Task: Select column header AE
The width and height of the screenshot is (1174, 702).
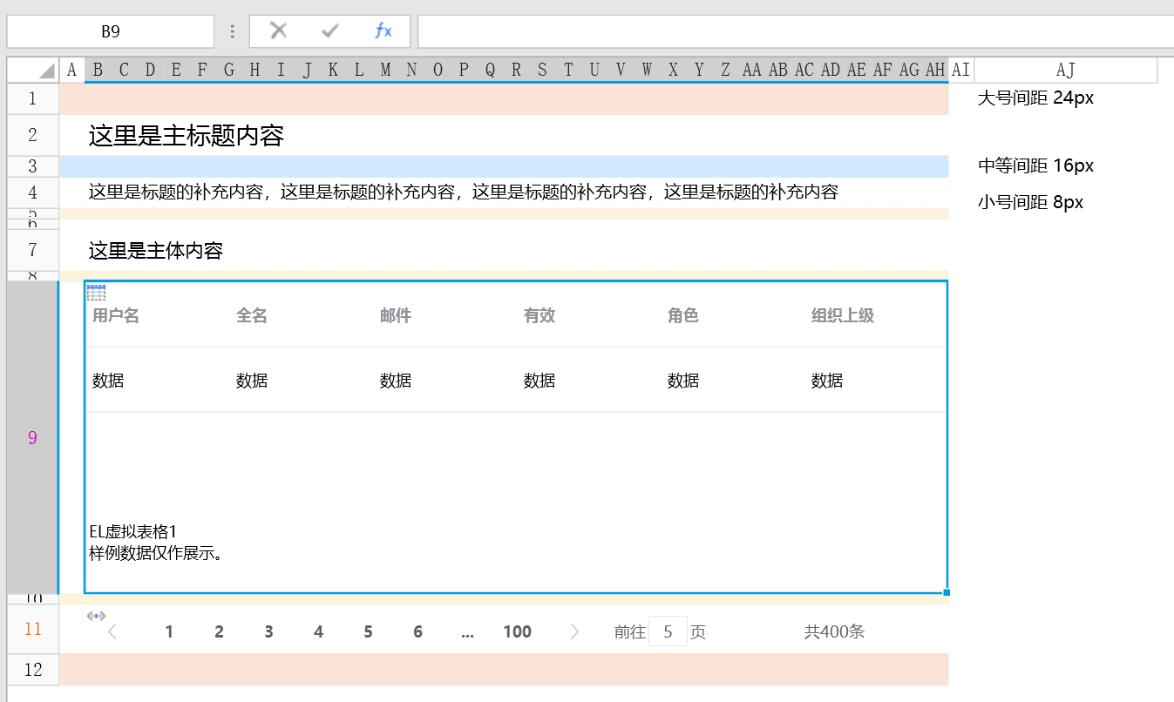Action: (x=856, y=70)
